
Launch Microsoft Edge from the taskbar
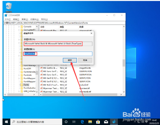[x=82, y=122]
